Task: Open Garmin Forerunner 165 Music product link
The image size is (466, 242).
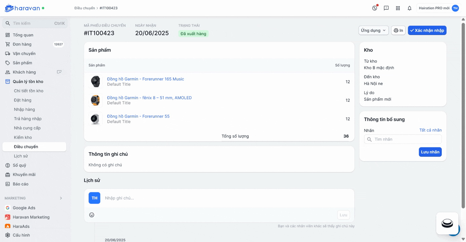Action: click(x=146, y=79)
